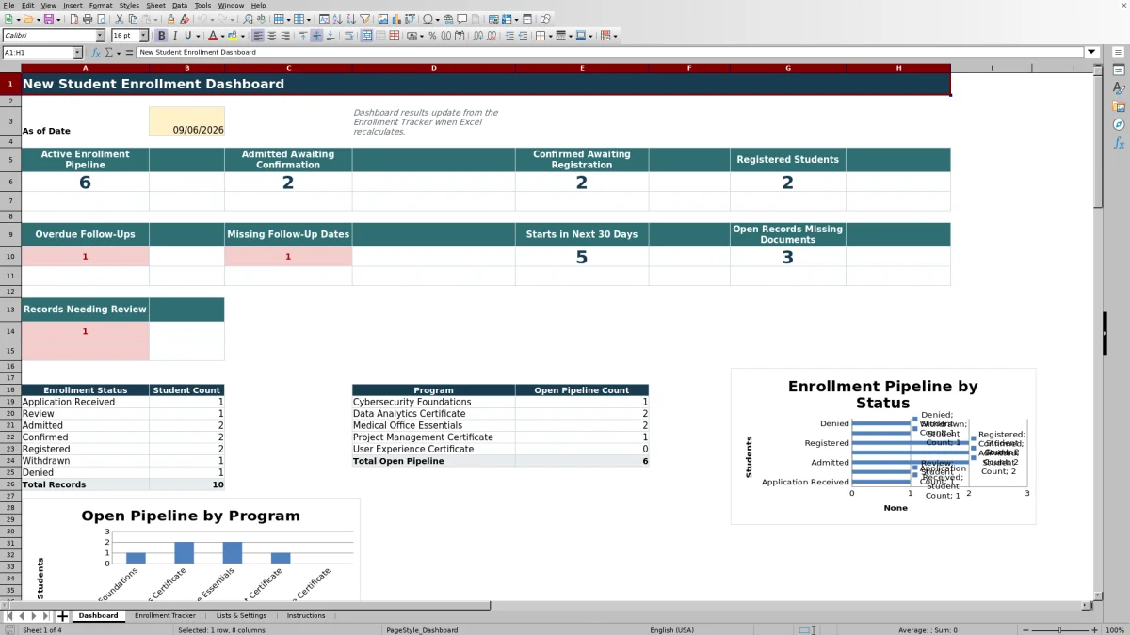Viewport: 1130px width, 635px height.
Task: Click the Enrollment Pipeline by Status chart
Action: pos(882,446)
